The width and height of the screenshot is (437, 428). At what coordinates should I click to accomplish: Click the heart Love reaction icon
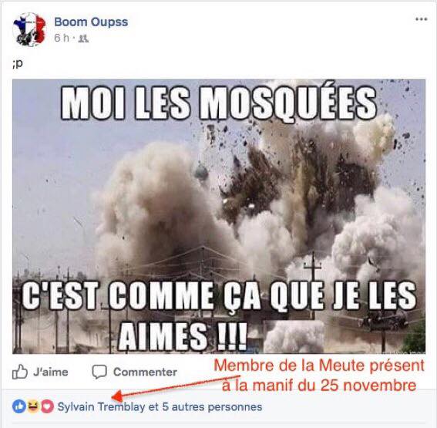pyautogui.click(x=47, y=406)
